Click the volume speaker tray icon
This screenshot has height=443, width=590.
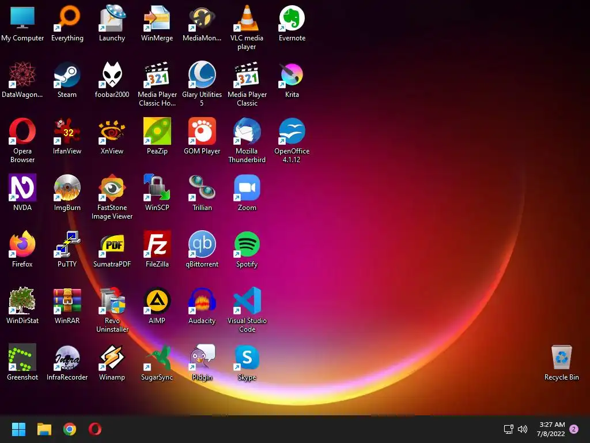coord(523,429)
